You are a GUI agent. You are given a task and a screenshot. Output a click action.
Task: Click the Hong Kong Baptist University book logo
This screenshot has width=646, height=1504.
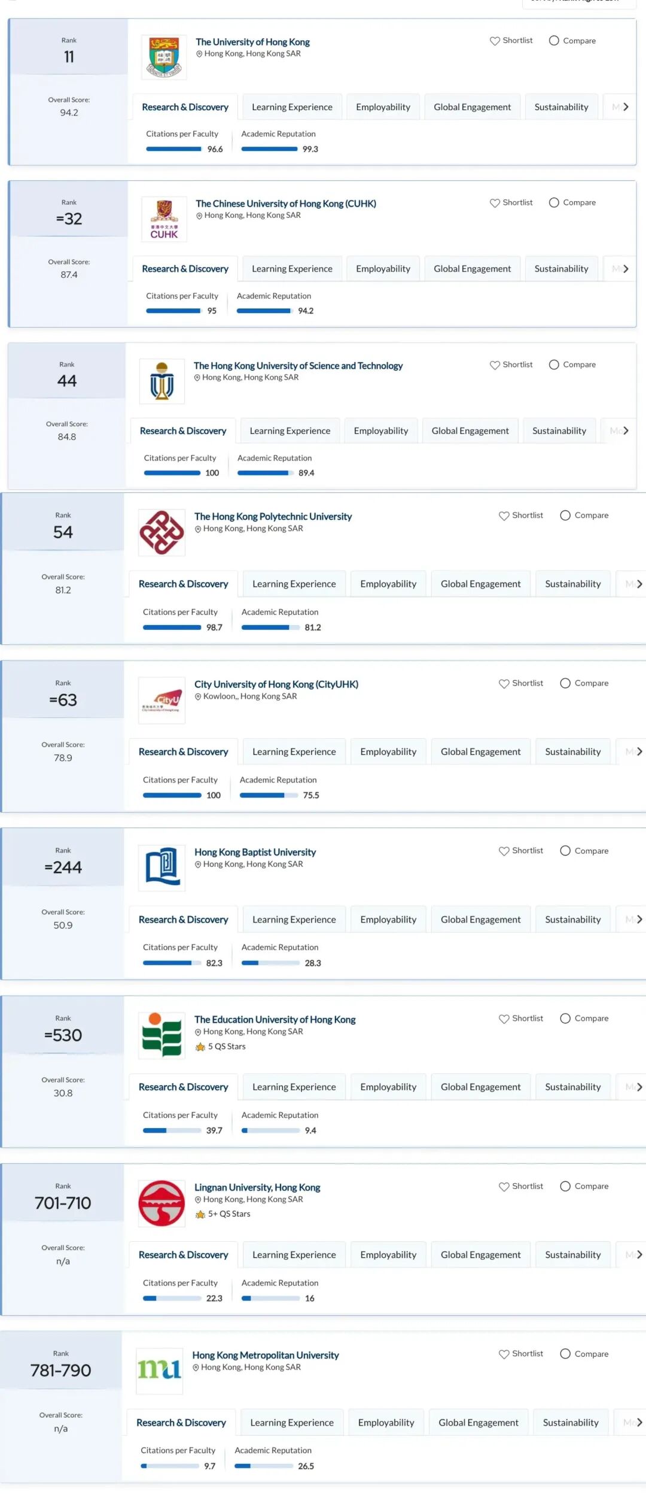click(x=161, y=868)
